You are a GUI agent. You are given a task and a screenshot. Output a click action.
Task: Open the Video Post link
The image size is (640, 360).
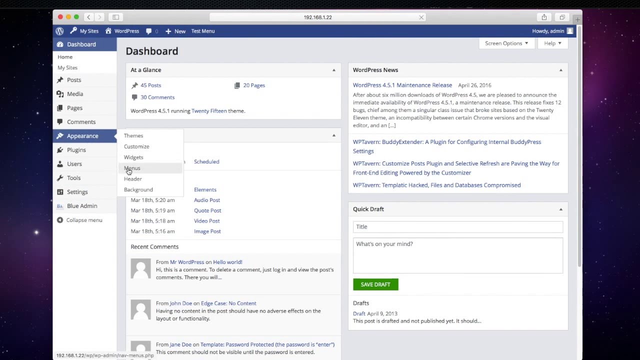pyautogui.click(x=207, y=221)
